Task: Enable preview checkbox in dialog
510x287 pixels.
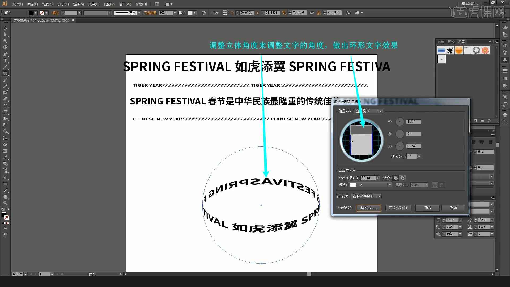Action: pyautogui.click(x=338, y=208)
